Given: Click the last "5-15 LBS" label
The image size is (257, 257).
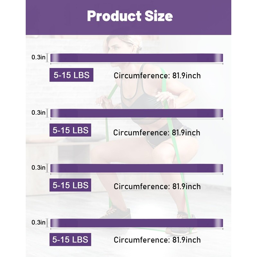Looking at the screenshot, I should tap(70, 240).
